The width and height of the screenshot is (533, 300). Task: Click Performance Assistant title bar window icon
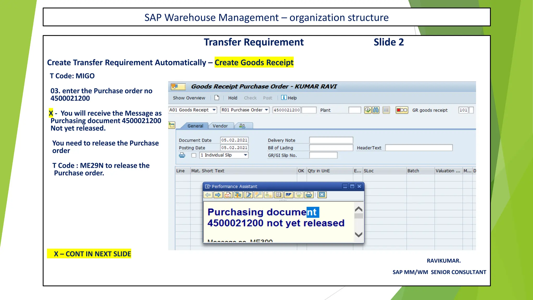[x=208, y=186]
